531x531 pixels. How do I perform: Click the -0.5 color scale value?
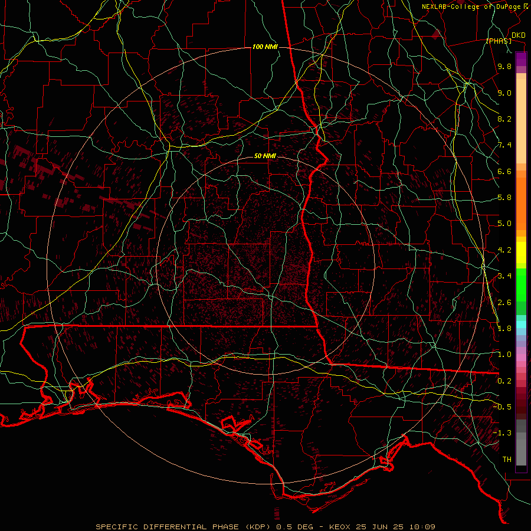(x=502, y=407)
